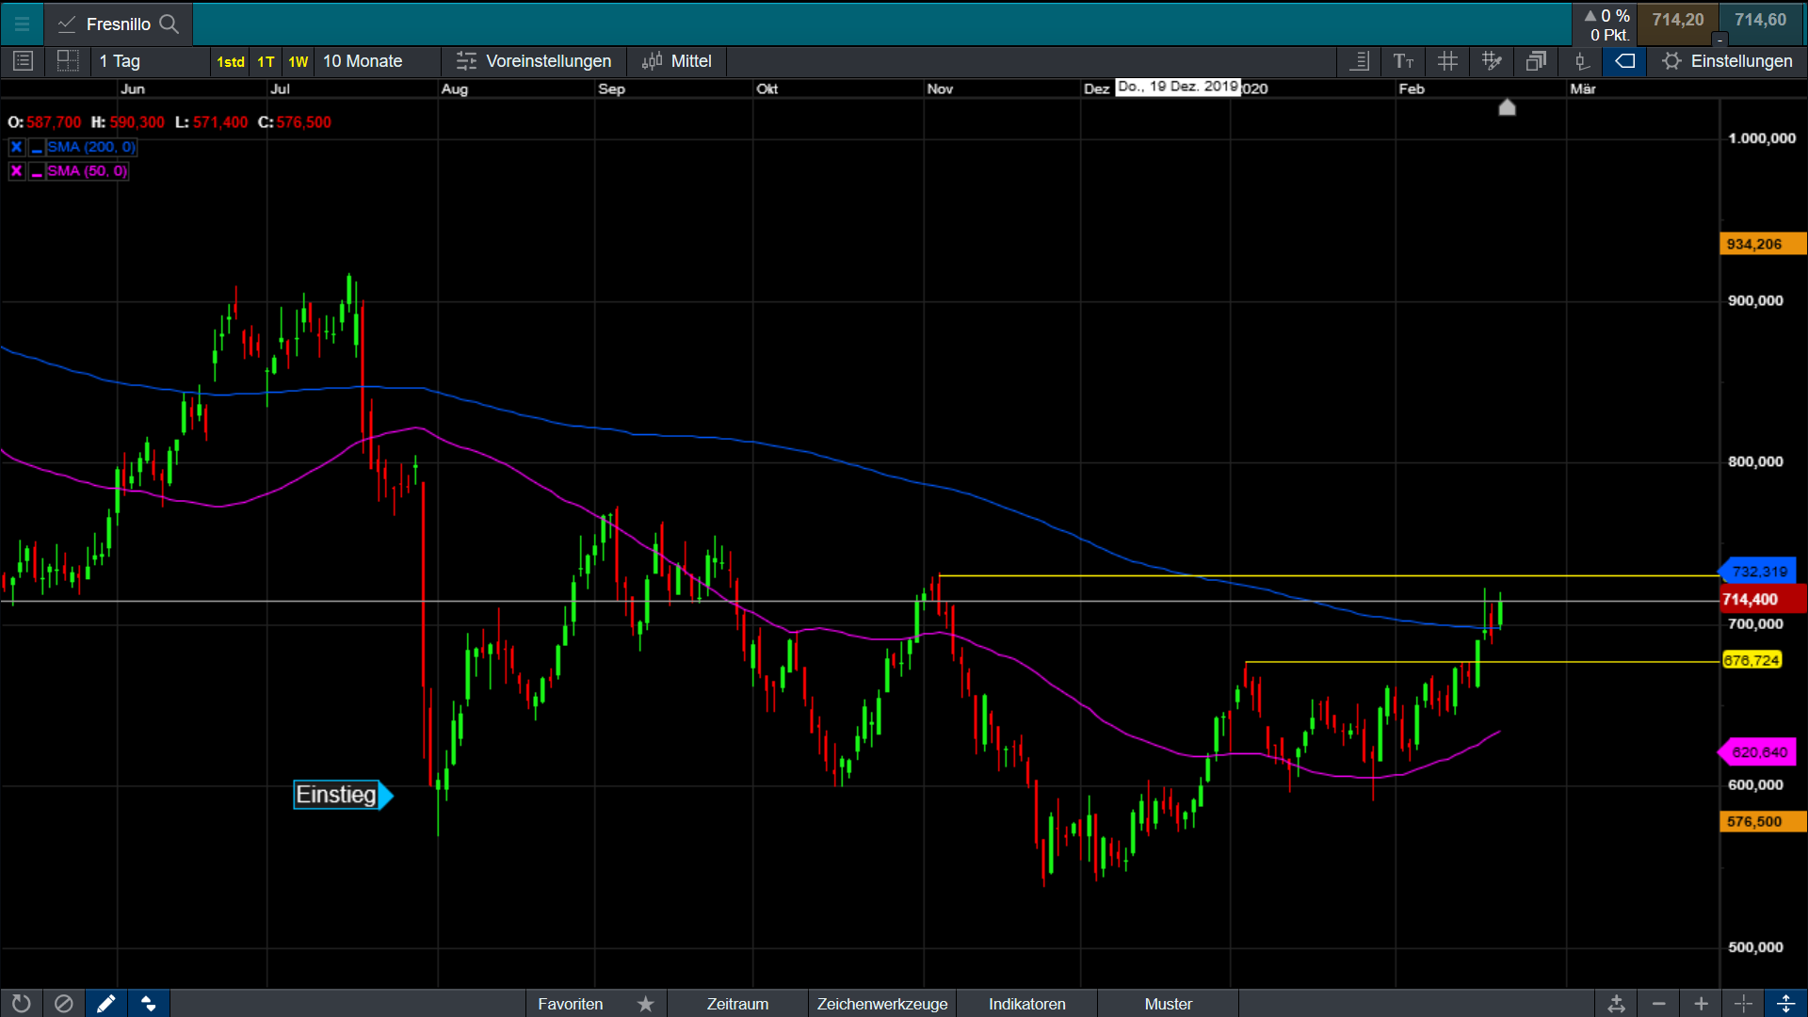Toggle the chart grid lines icon
1808x1017 pixels.
tap(1447, 61)
